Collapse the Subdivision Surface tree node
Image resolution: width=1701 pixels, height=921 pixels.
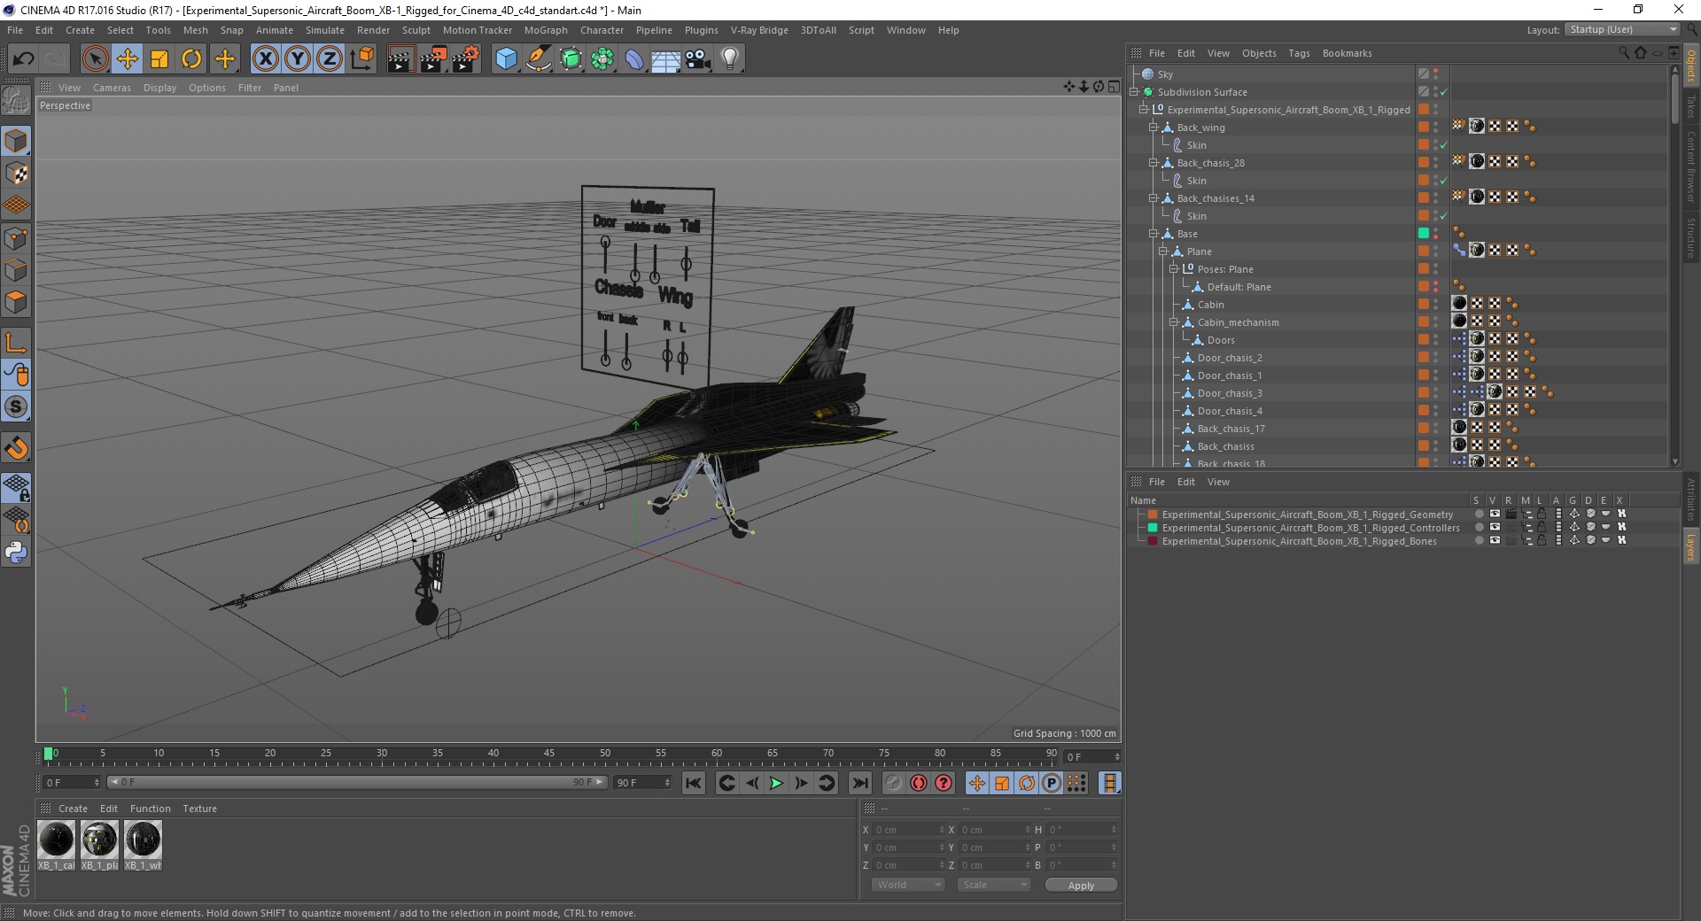1134,92
